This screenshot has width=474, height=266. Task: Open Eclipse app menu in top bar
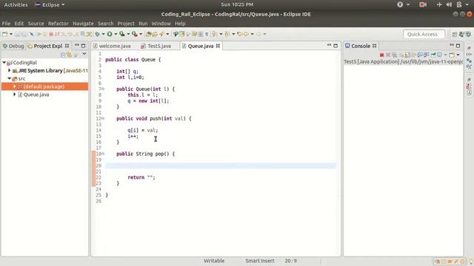(x=50, y=4)
